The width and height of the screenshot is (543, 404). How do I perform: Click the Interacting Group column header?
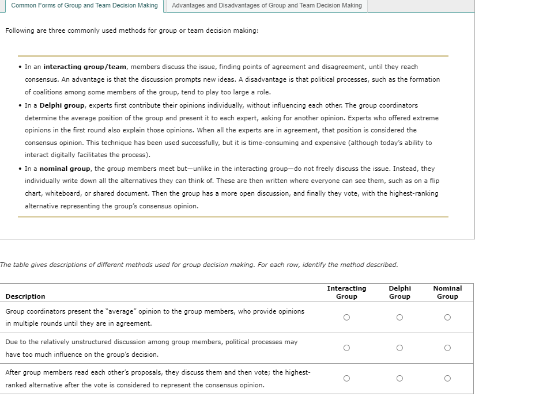[x=346, y=292]
